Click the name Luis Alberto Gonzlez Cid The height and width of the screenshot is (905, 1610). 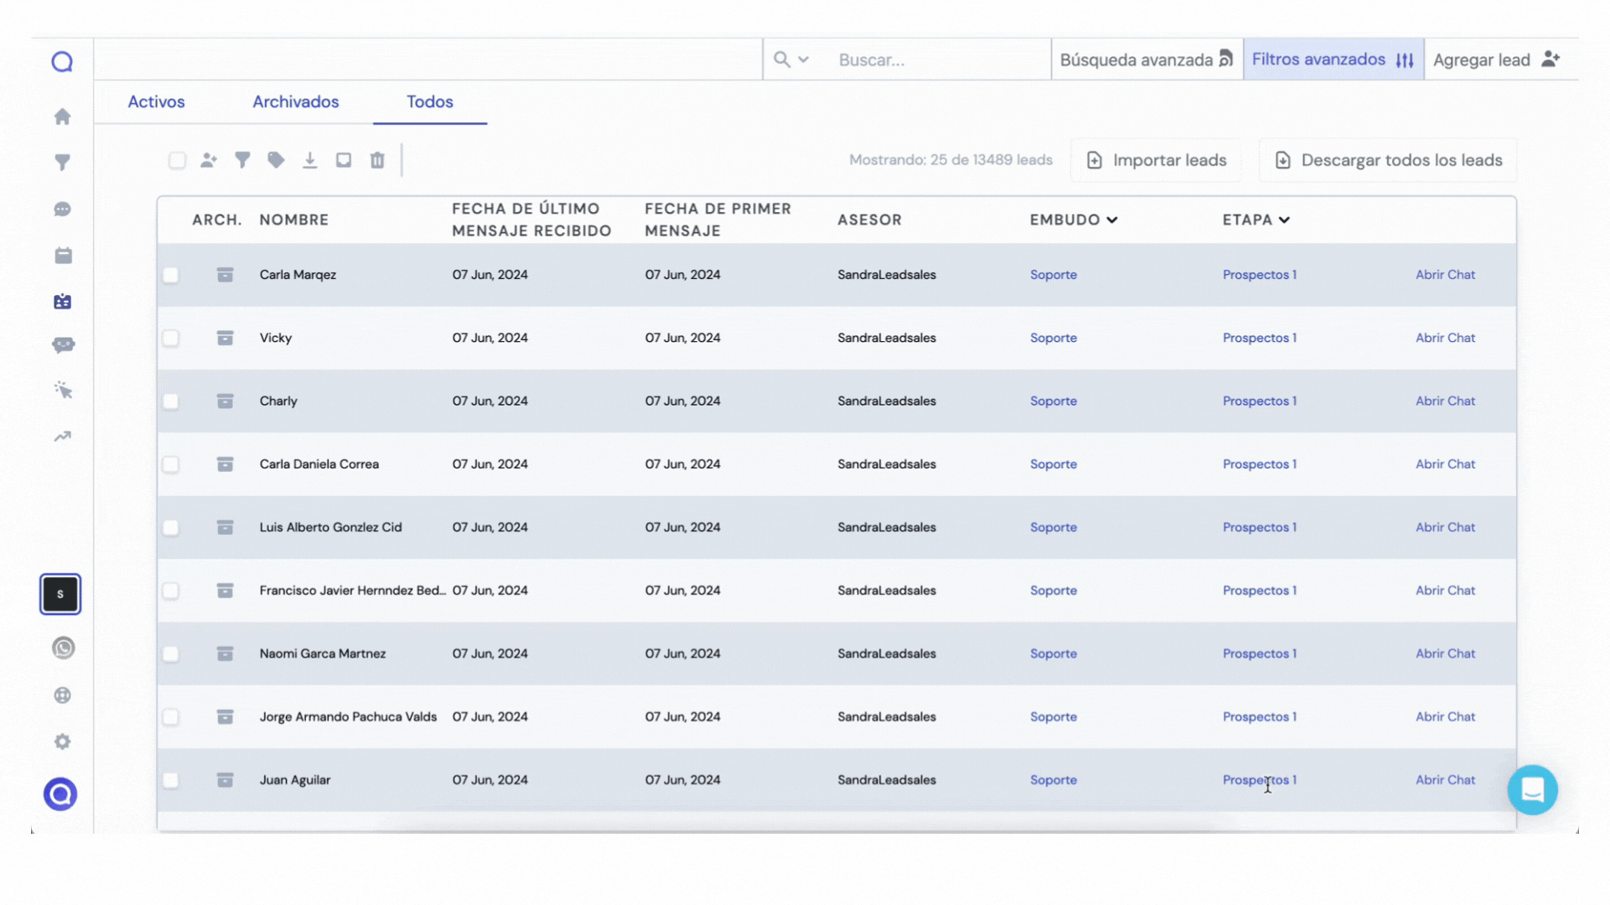point(330,527)
